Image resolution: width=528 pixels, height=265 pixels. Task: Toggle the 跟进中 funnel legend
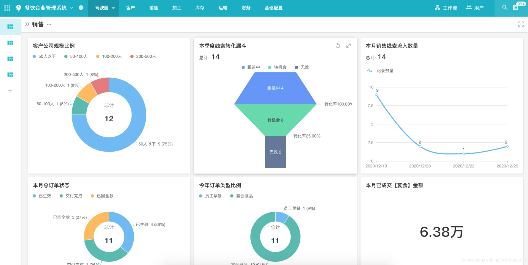(x=251, y=67)
